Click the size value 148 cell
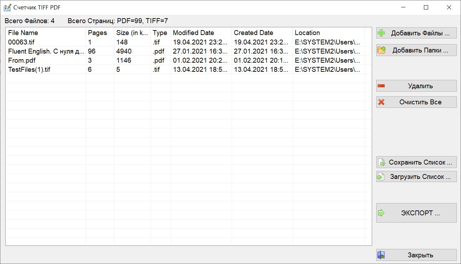461x264 pixels. click(132, 42)
